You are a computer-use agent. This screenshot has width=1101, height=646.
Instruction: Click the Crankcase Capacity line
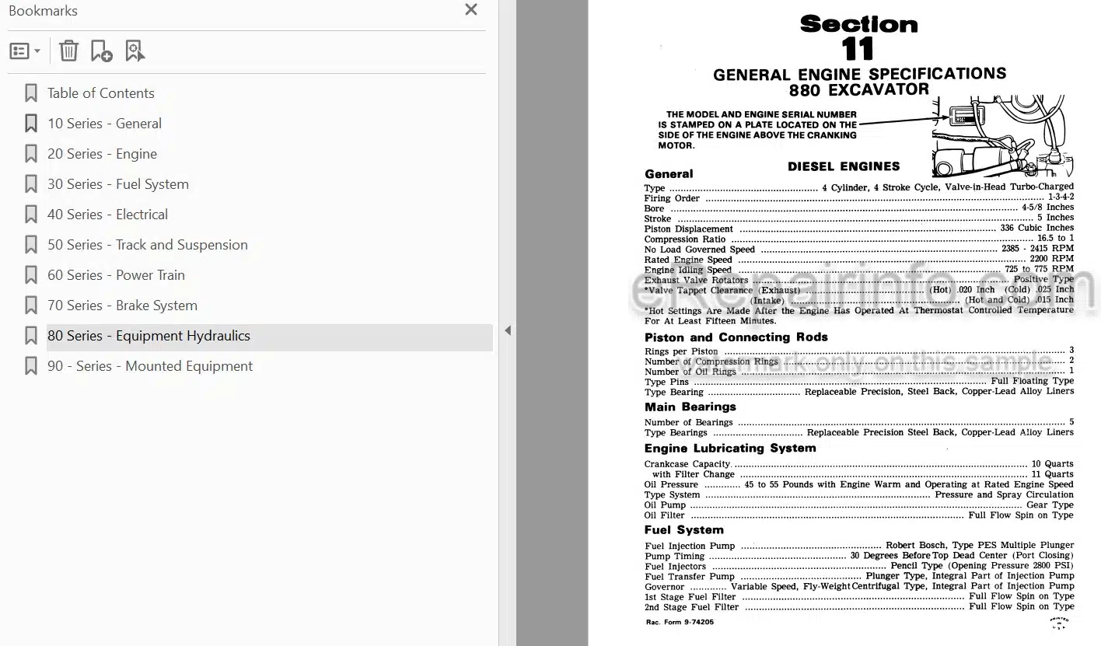859,464
